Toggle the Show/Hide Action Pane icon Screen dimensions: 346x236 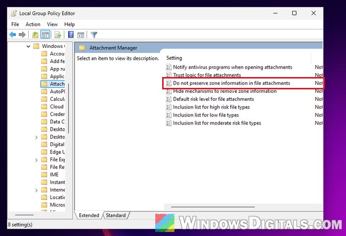pyautogui.click(x=81, y=35)
